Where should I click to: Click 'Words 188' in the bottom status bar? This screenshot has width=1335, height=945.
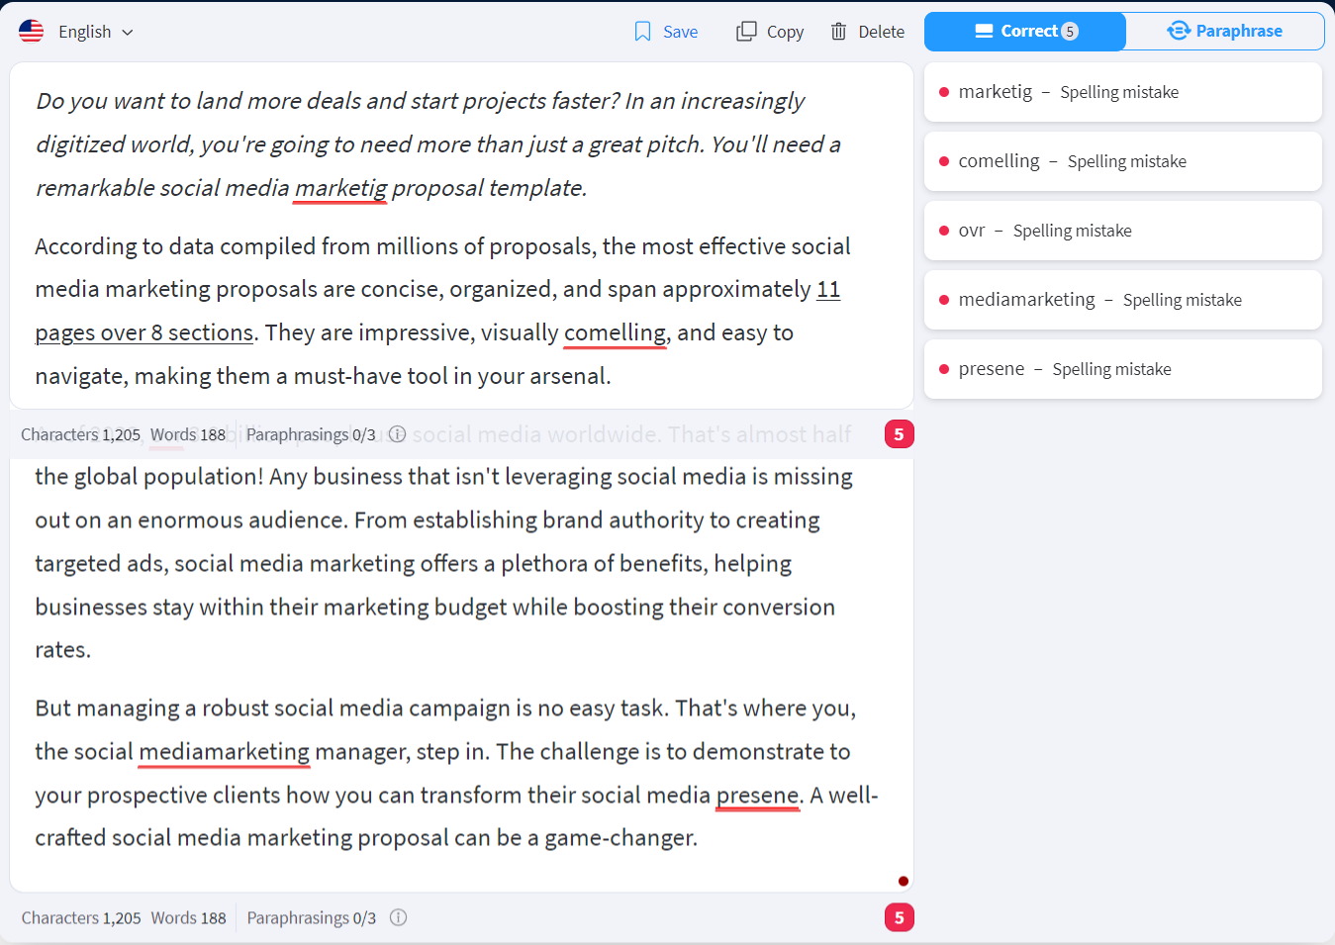point(189,918)
